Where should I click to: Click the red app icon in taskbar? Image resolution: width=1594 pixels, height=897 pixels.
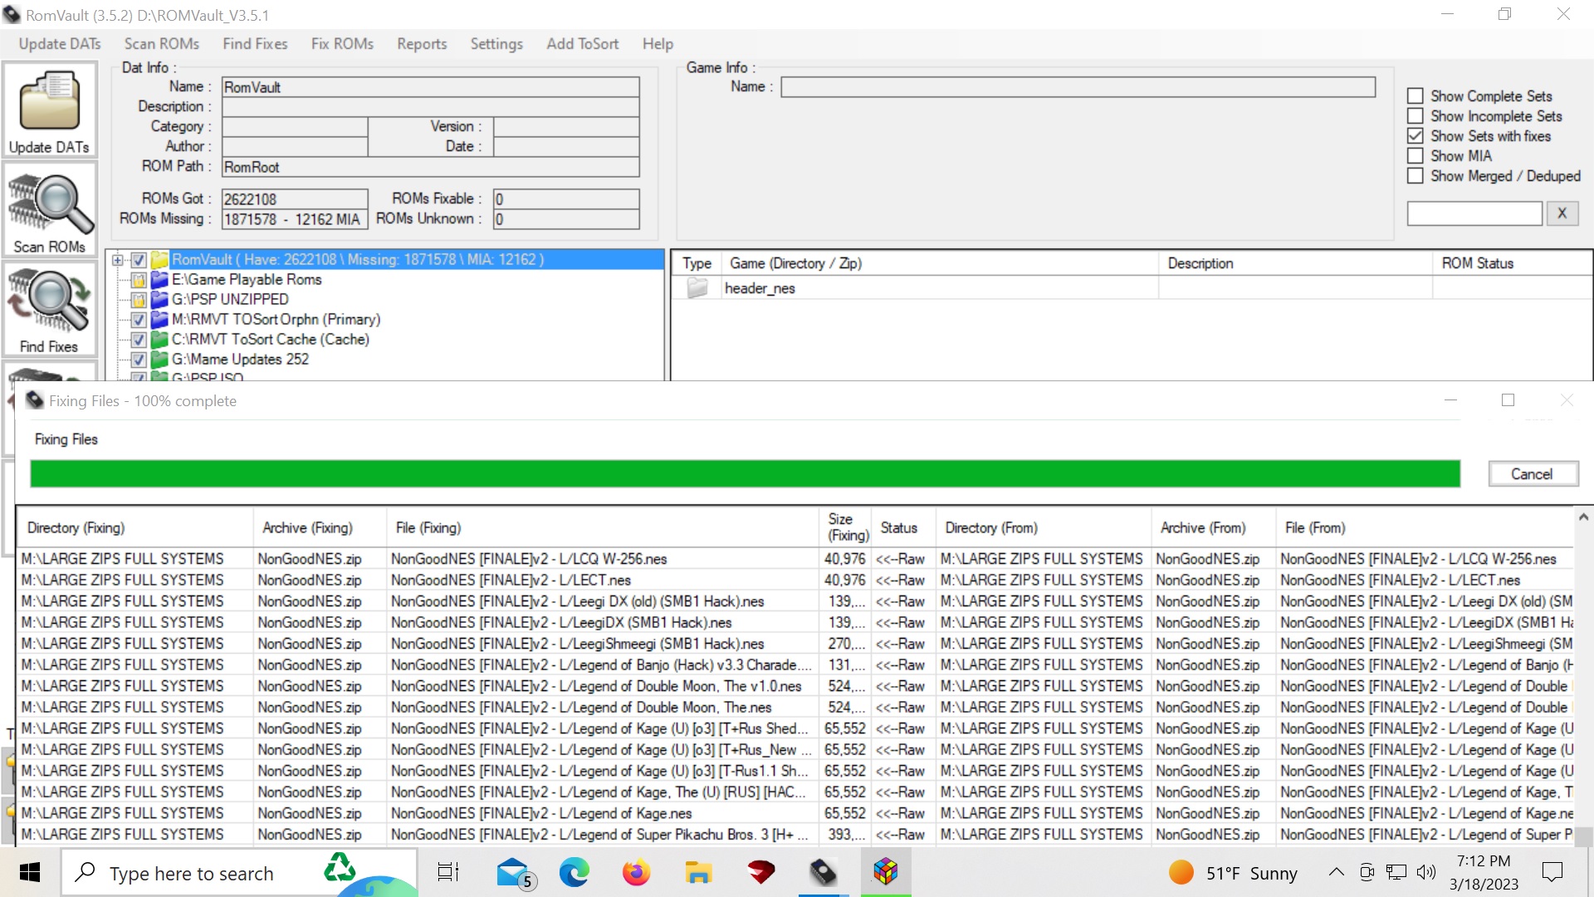[x=760, y=872]
